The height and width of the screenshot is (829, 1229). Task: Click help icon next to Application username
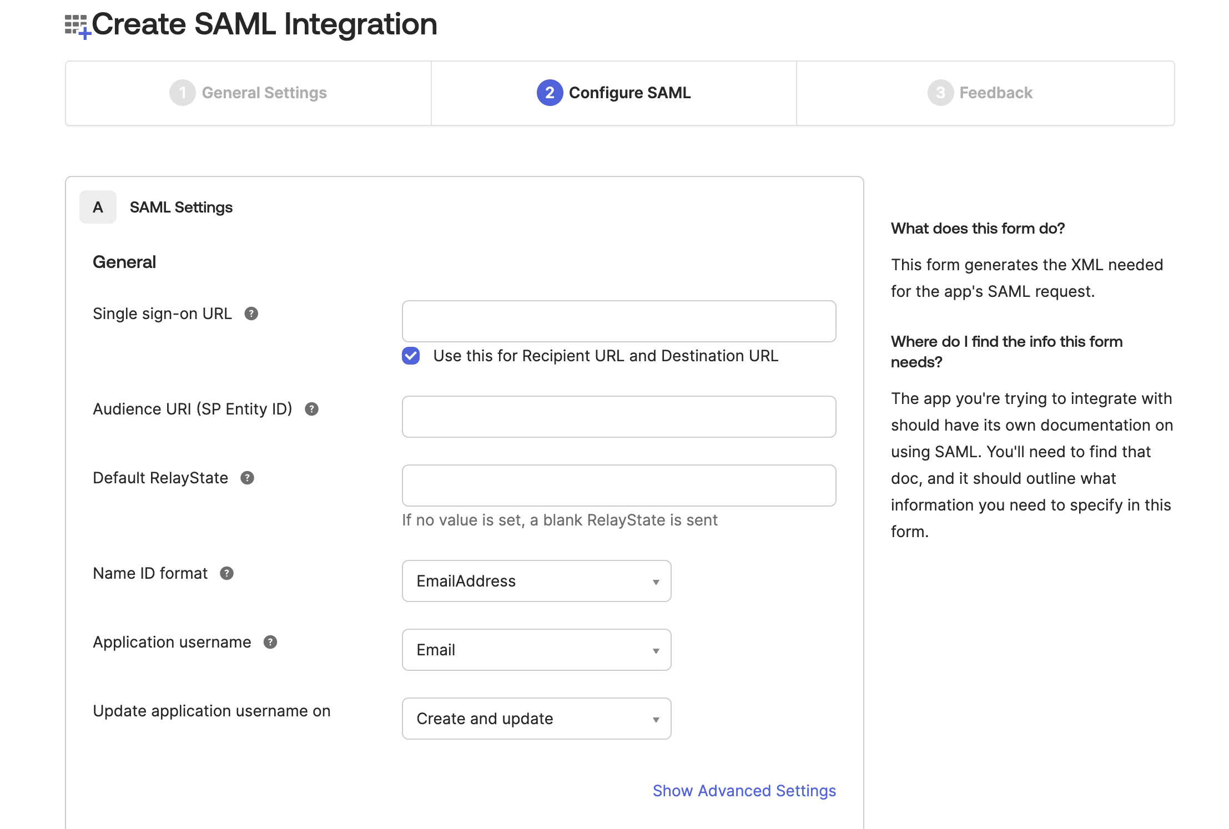click(x=270, y=643)
